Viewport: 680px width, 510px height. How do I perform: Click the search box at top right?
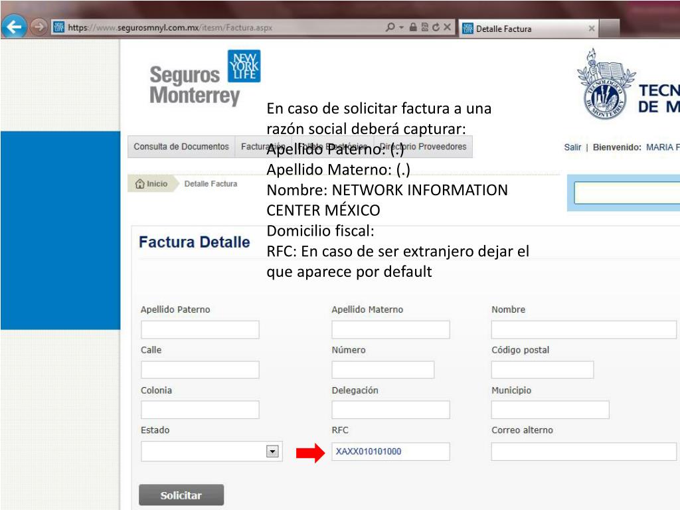(x=627, y=193)
